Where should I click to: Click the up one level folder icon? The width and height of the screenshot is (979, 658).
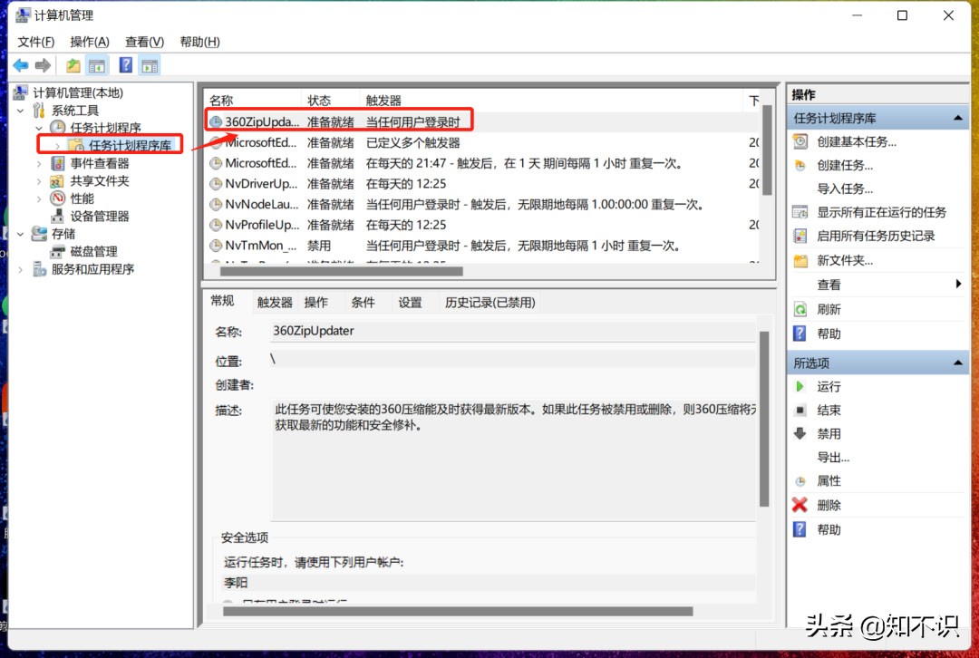point(73,65)
